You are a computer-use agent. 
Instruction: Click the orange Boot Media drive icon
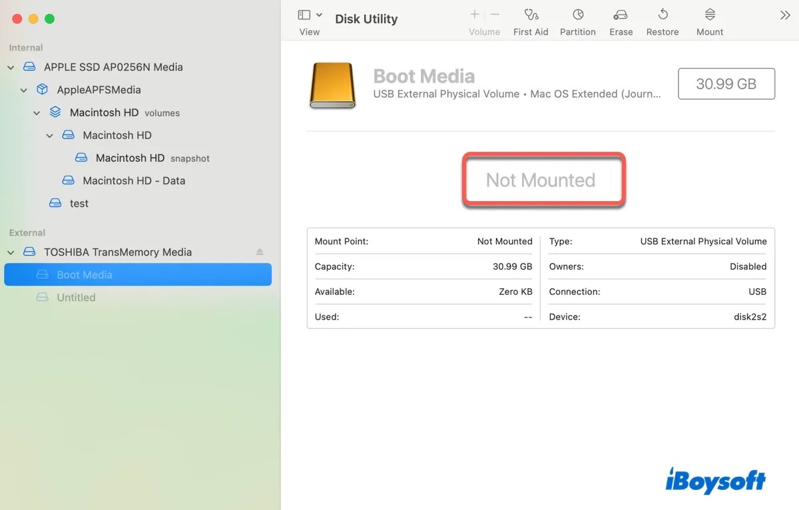(x=332, y=85)
